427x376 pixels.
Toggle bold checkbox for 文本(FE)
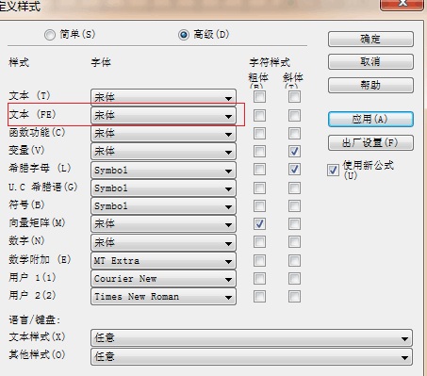[x=259, y=115]
